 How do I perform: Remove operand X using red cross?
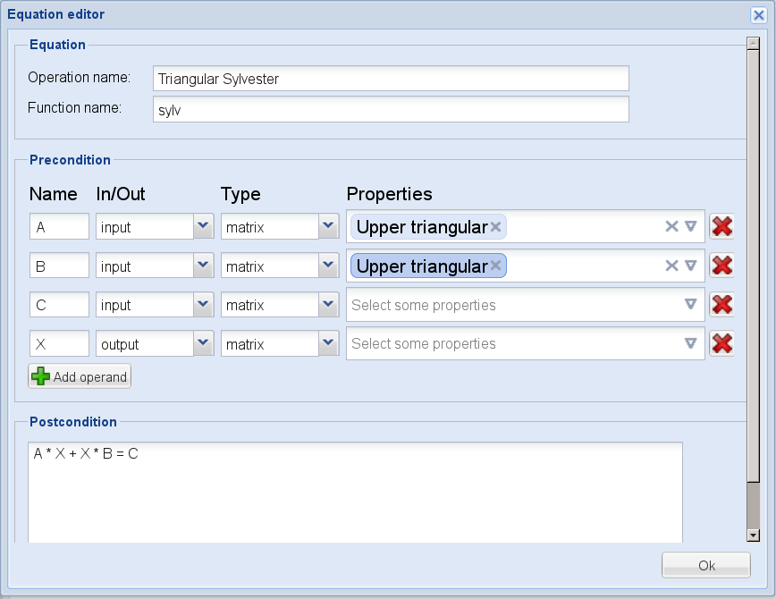pos(721,343)
